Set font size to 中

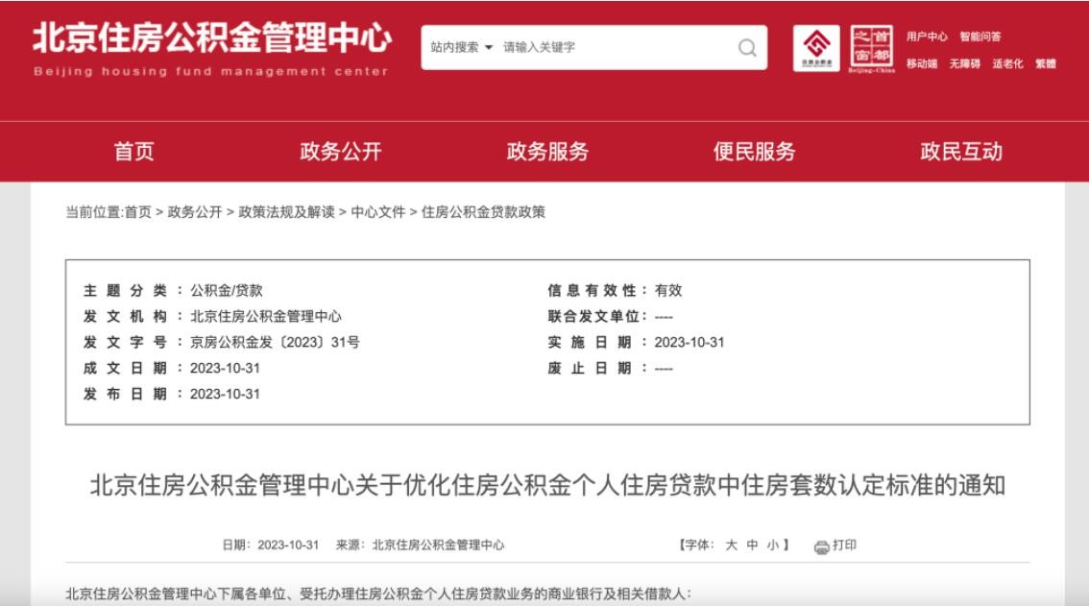pos(752,545)
